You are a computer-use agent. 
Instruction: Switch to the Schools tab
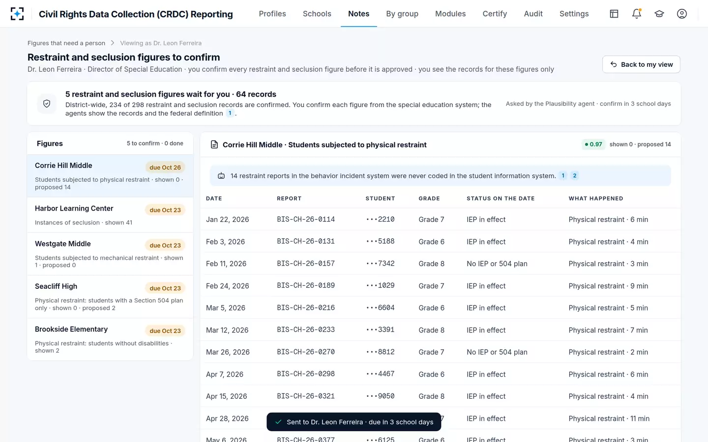click(317, 14)
